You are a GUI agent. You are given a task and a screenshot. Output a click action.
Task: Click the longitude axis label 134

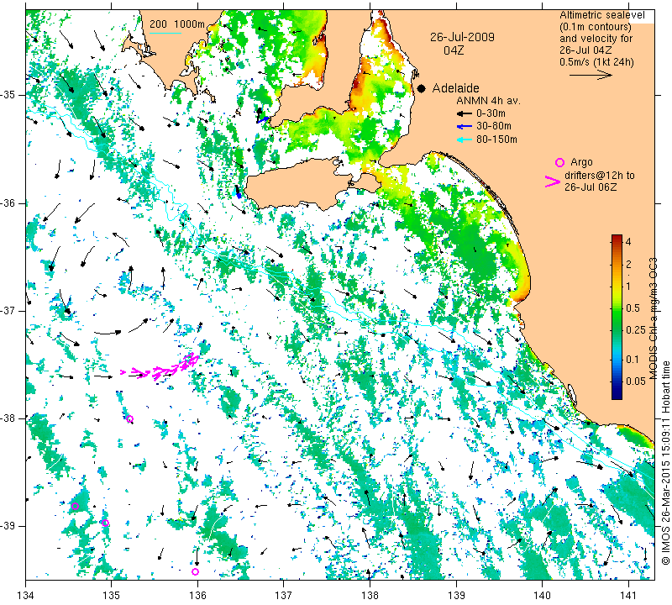click(26, 595)
